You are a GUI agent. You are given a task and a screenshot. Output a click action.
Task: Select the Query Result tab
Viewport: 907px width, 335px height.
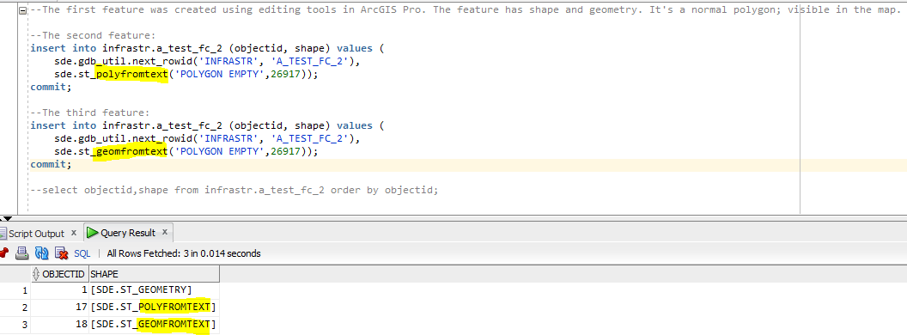(x=128, y=233)
